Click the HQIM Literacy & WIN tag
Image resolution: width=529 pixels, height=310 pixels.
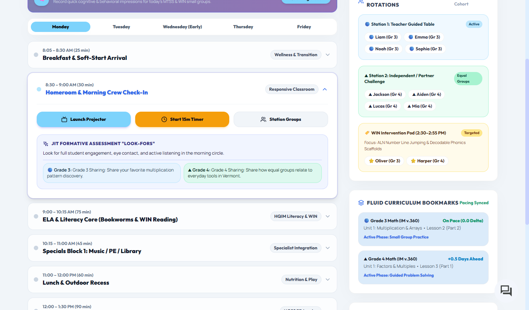click(296, 216)
